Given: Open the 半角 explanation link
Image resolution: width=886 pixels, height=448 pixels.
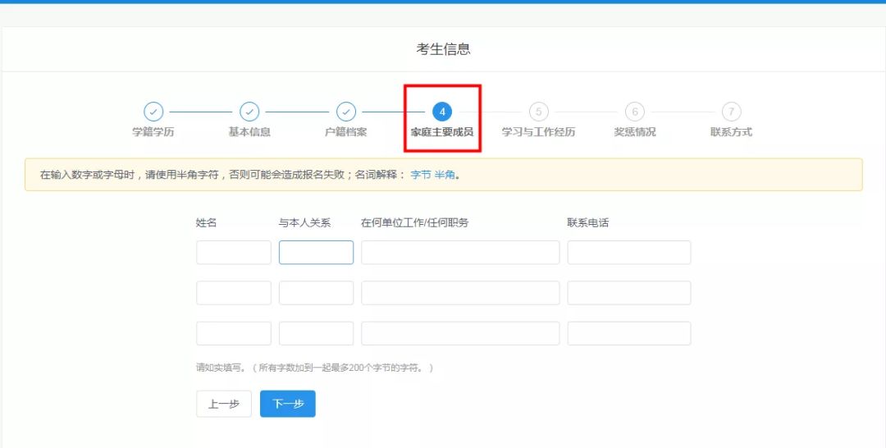Looking at the screenshot, I should [x=444, y=175].
